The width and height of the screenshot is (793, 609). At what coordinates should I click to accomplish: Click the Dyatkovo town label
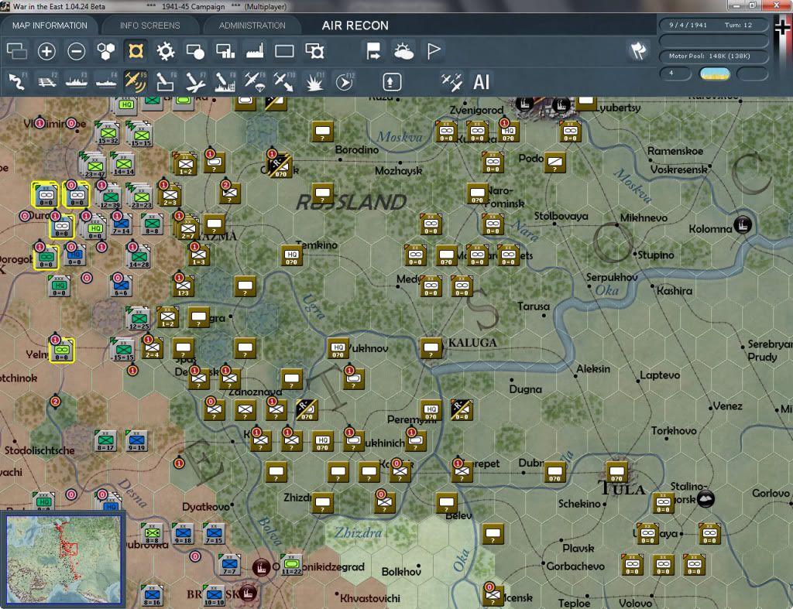(x=205, y=506)
